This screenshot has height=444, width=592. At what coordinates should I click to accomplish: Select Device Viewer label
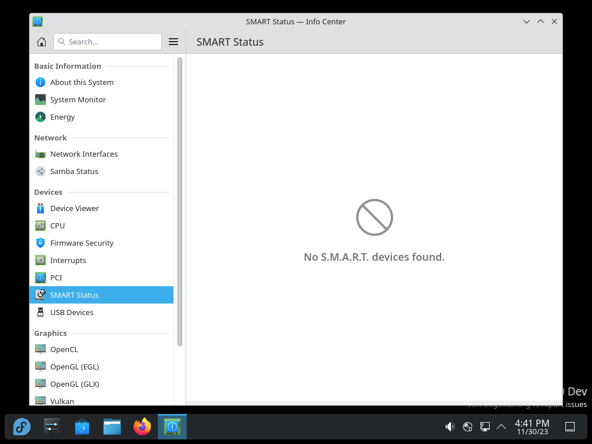coord(75,208)
